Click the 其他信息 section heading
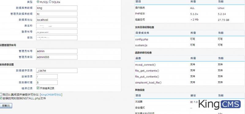 tap(140, 90)
